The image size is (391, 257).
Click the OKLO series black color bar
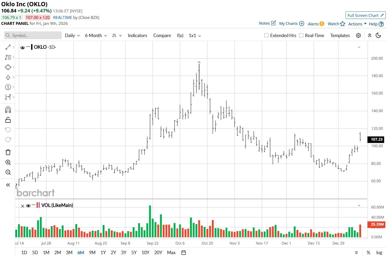32,47
